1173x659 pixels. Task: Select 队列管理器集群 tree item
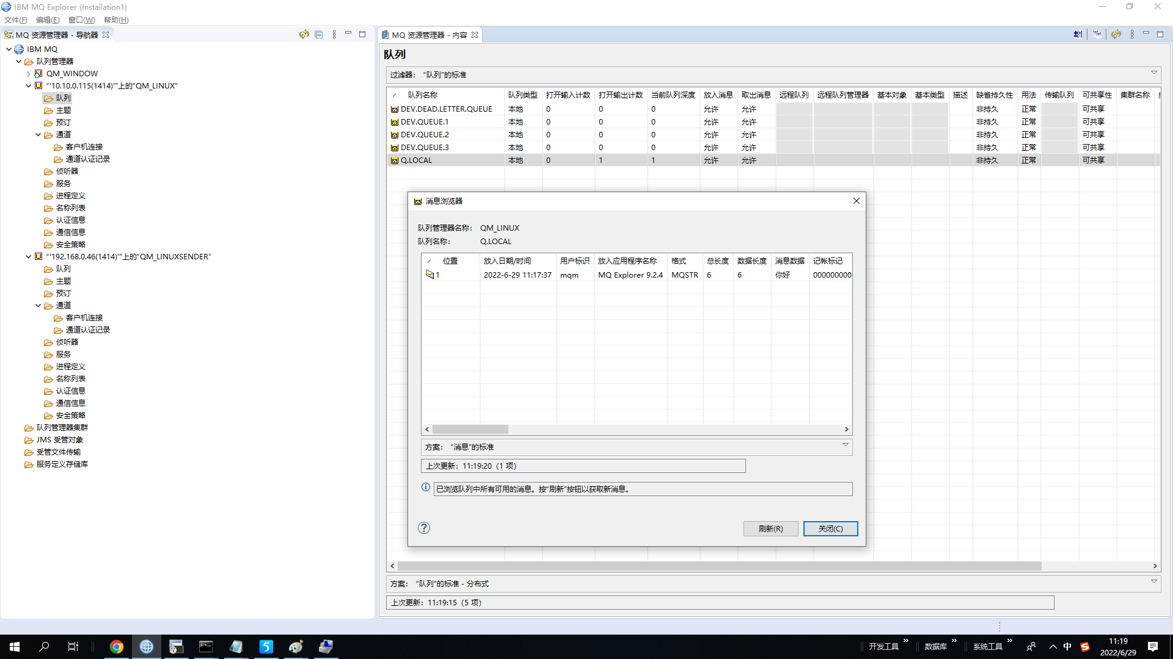click(x=62, y=428)
